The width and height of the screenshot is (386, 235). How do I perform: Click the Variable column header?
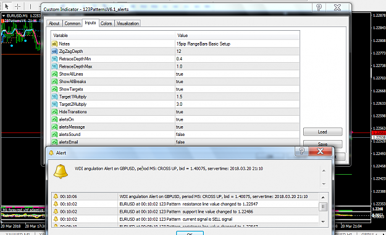coord(113,35)
